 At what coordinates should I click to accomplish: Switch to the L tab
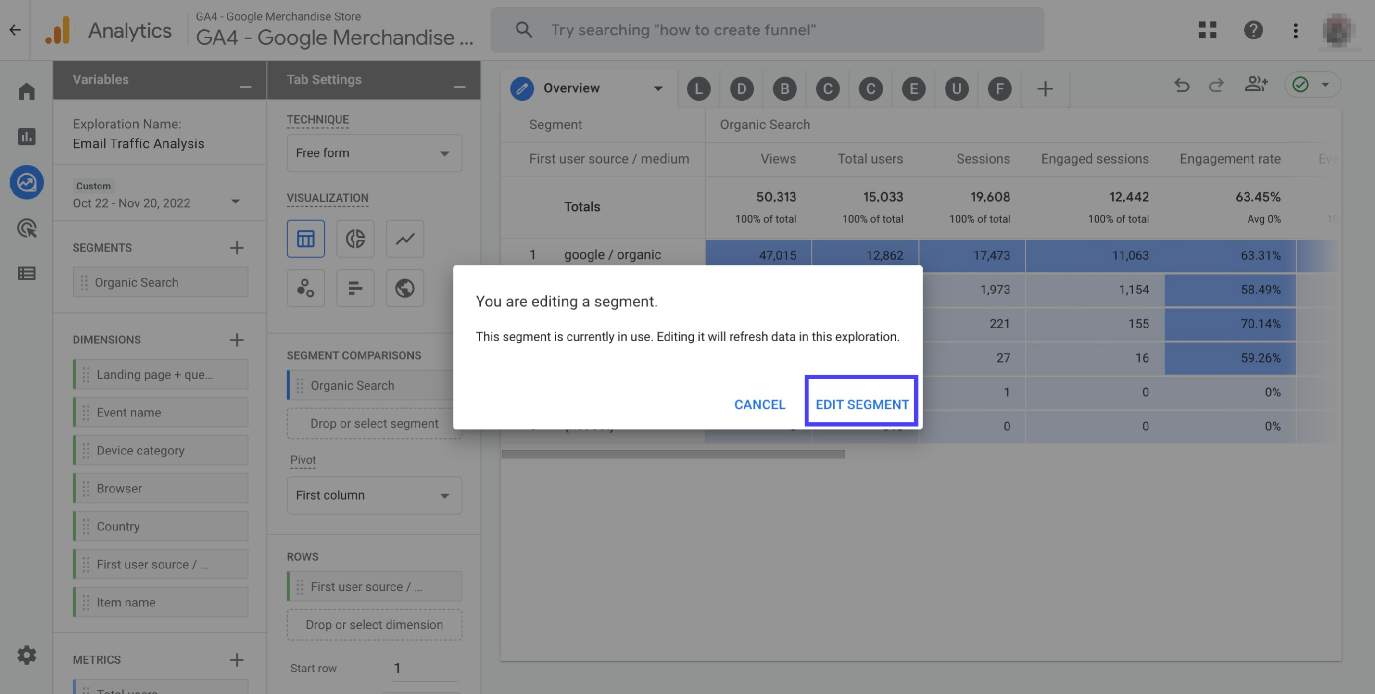[x=698, y=88]
